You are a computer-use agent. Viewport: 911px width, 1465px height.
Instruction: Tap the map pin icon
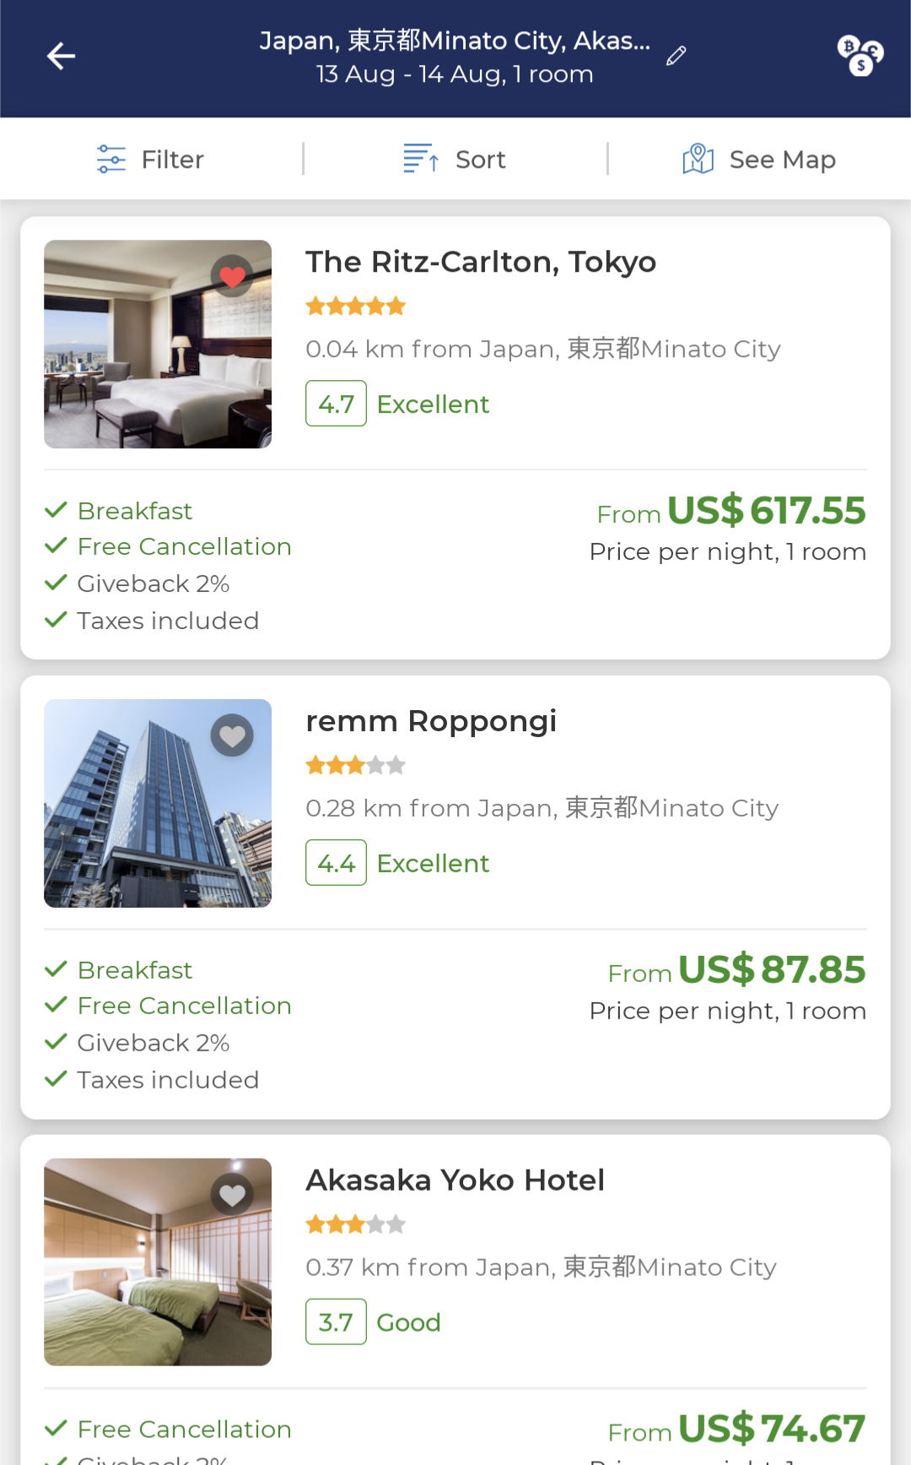coord(698,158)
